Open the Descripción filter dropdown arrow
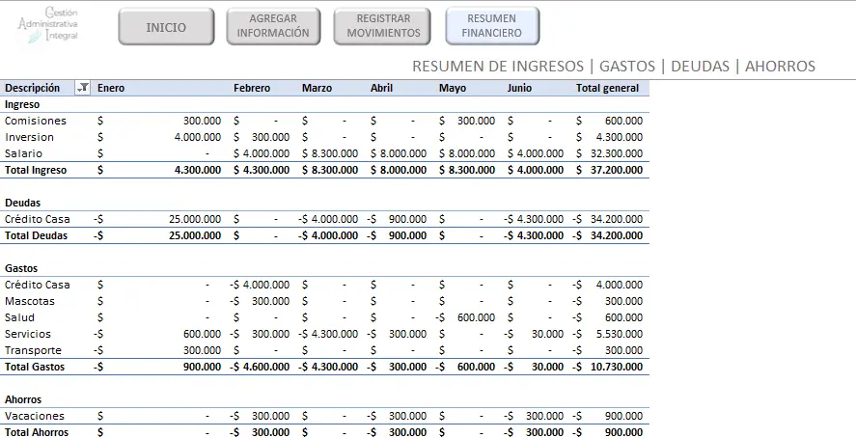 tap(83, 88)
